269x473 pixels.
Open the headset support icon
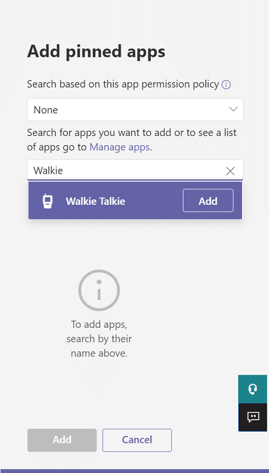(x=253, y=389)
